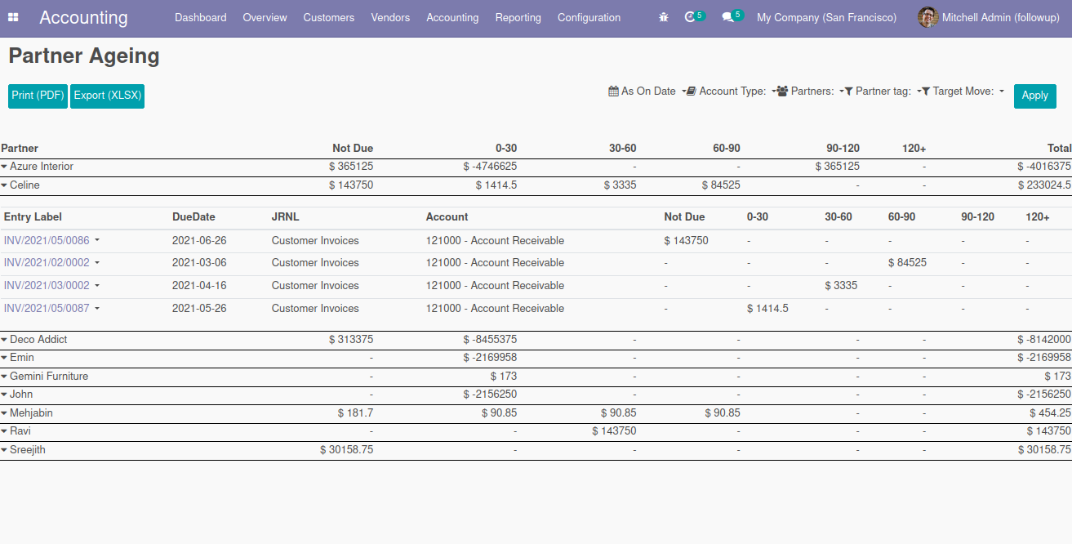Screen dimensions: 1072x544
Task: Open dropdown caret next to INV/2021/05/0086
Action: point(97,241)
